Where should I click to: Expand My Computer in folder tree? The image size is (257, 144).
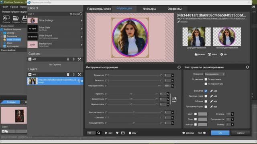pos(2,46)
